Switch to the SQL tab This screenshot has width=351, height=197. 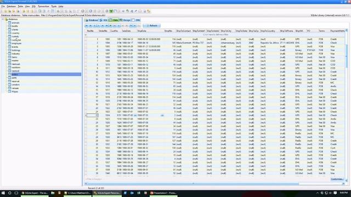pos(104,20)
